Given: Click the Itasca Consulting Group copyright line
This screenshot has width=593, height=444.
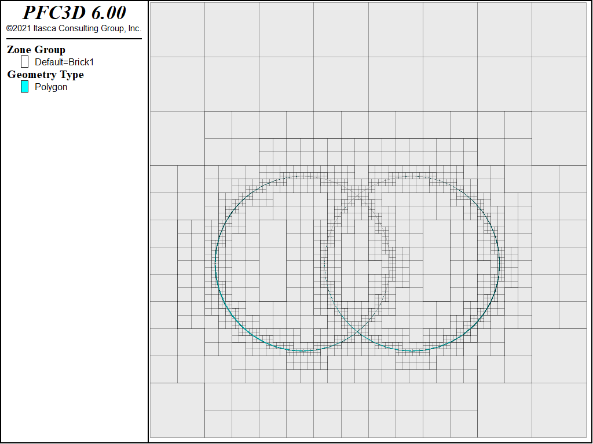Looking at the screenshot, I should tap(74, 28).
